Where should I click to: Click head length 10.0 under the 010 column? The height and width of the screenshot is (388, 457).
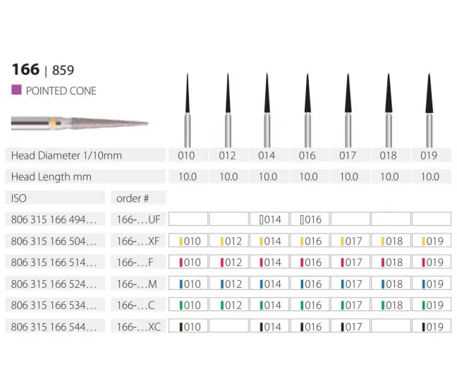pyautogui.click(x=188, y=176)
